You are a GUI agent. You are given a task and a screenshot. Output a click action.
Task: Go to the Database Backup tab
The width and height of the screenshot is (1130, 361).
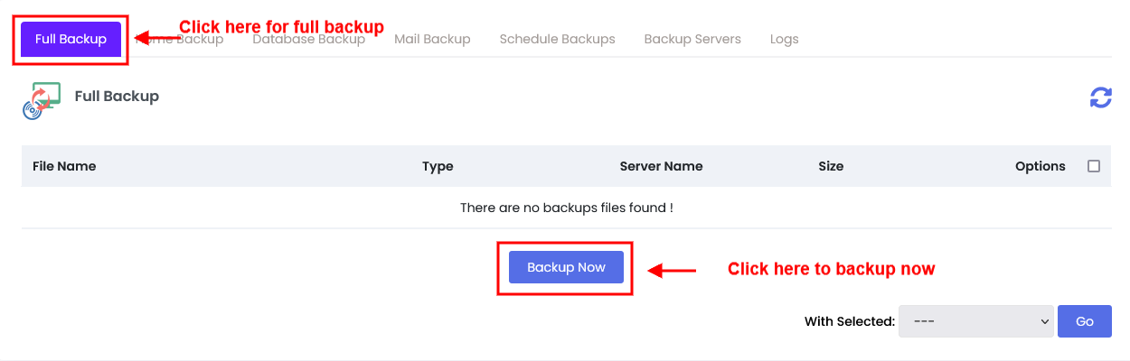tap(309, 39)
